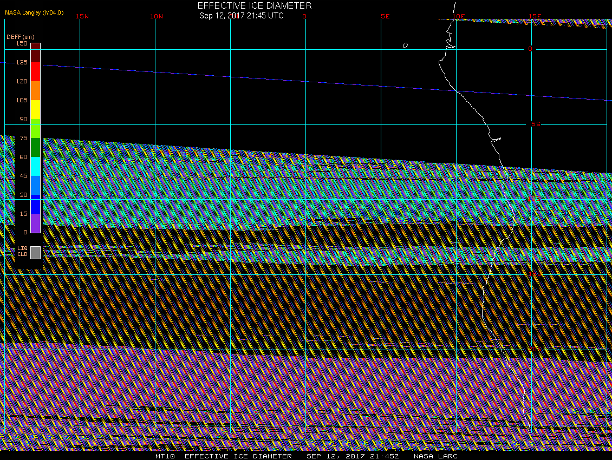Click the '5S' latitude label
Image resolution: width=612 pixels, height=460 pixels.
(x=536, y=124)
